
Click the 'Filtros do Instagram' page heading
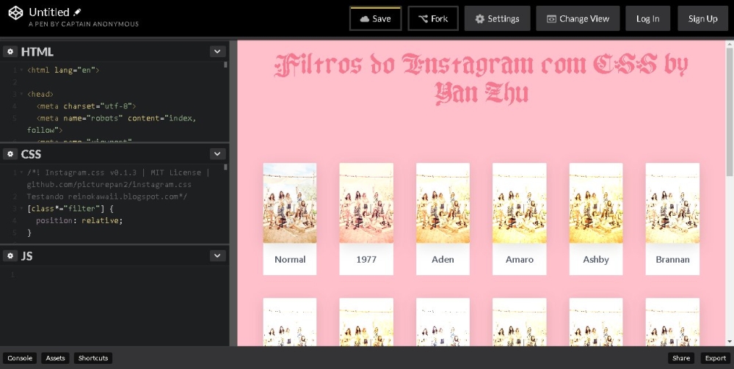(x=482, y=78)
